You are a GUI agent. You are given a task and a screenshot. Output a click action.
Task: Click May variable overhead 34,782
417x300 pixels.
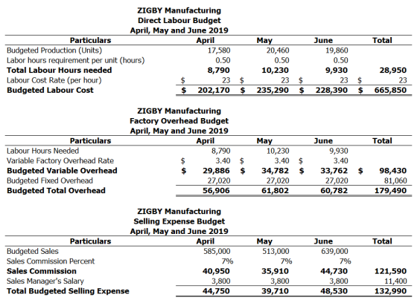[275, 171]
